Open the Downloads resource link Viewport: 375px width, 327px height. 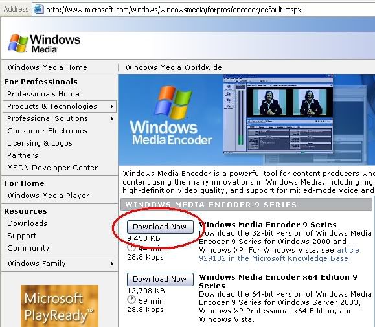(27, 223)
